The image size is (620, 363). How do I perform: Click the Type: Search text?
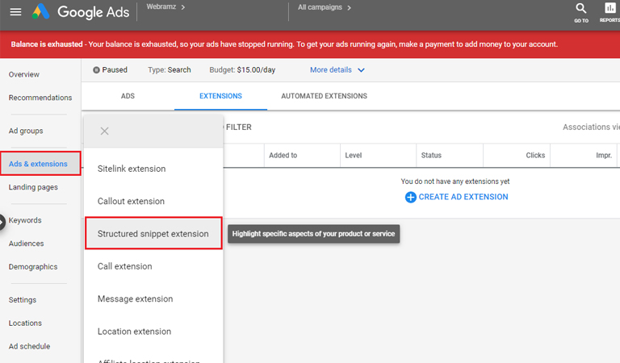point(170,70)
